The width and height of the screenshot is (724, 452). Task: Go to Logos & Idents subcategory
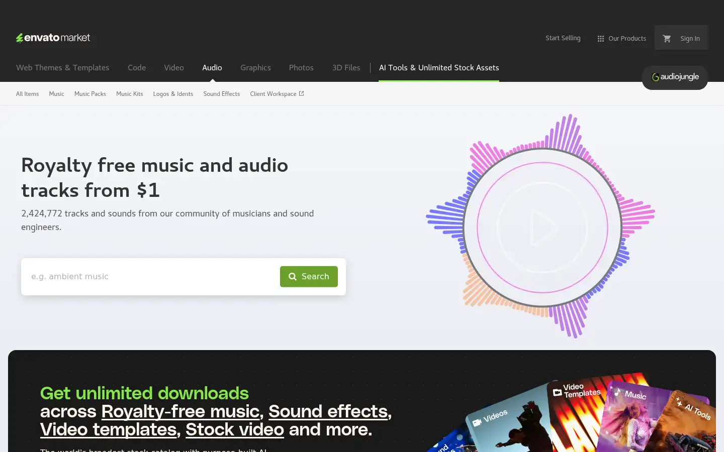[x=173, y=94]
